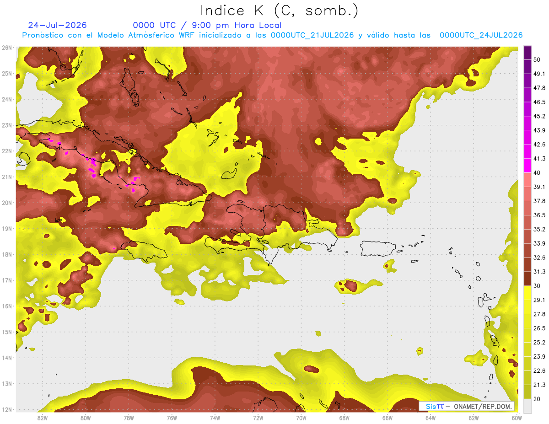This screenshot has width=549, height=424.
Task: Click the color bar value '35.2'
Action: tap(539, 229)
